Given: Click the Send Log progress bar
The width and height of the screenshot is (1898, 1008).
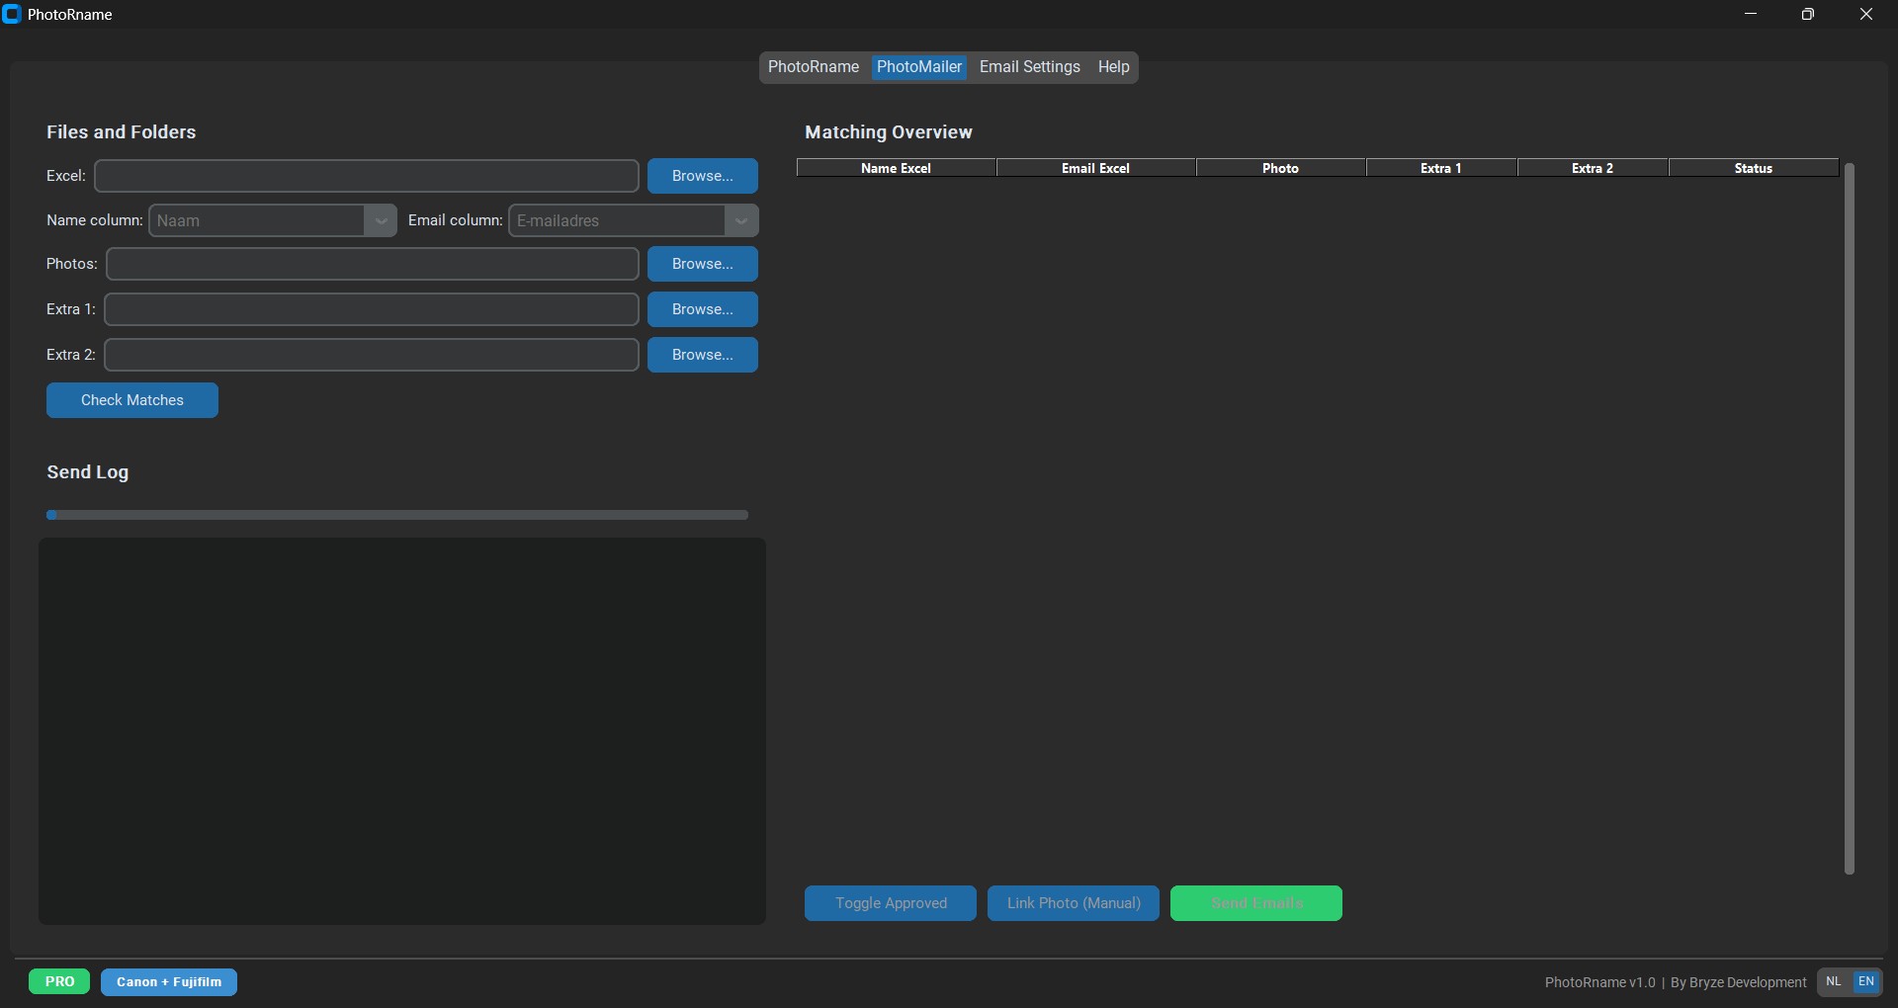Looking at the screenshot, I should point(396,515).
